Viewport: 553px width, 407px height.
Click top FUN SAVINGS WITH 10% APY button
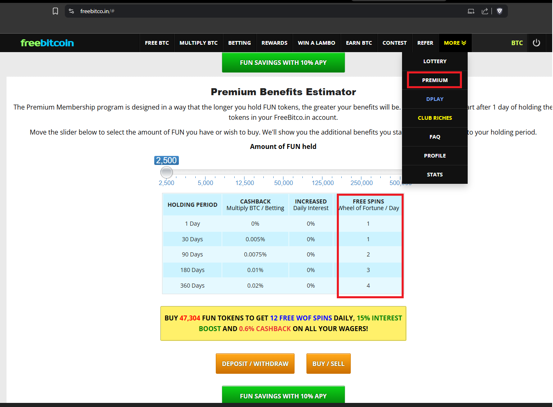[283, 62]
